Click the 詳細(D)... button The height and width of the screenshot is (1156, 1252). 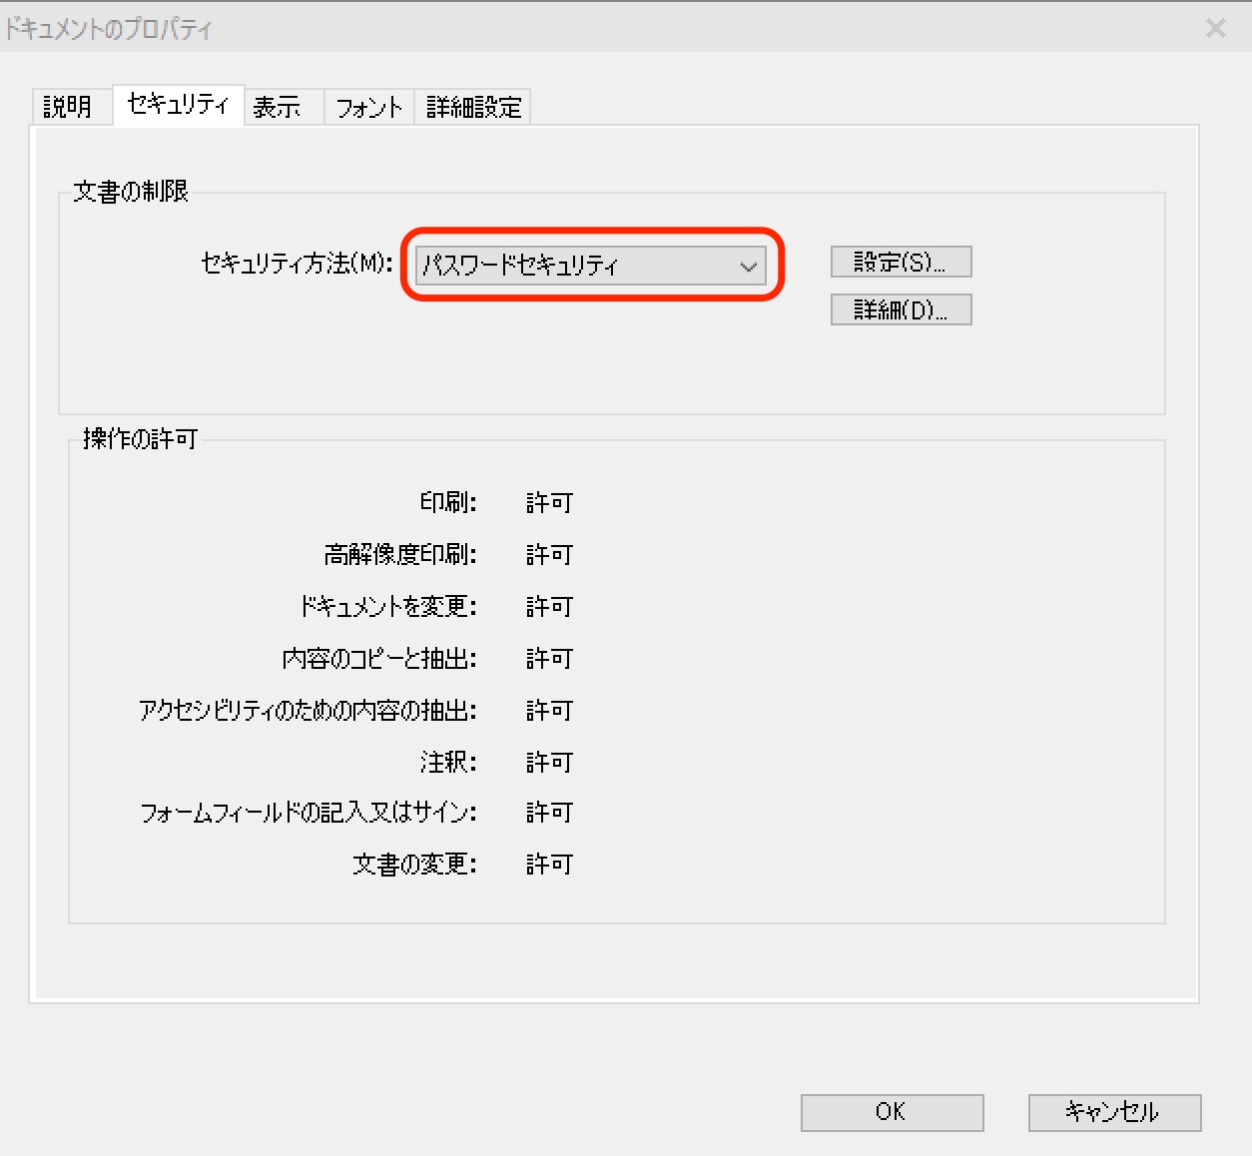coord(901,309)
